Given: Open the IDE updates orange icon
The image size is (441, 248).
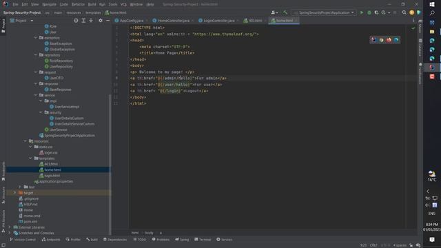Looking at the screenshot, I should pyautogui.click(x=412, y=12).
